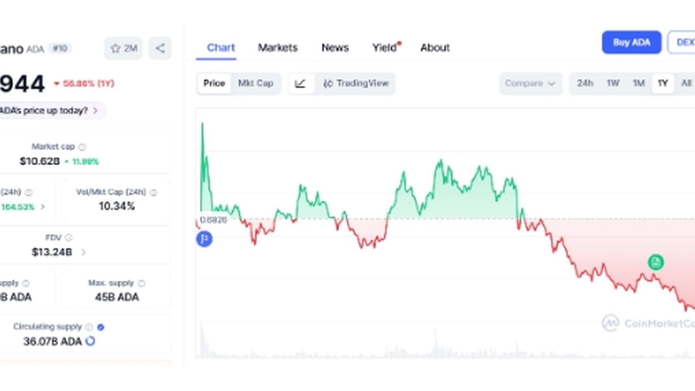
Task: Select the 1W timeframe toggle
Action: tap(613, 83)
